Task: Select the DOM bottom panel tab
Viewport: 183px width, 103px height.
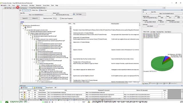Action: tap(166, 83)
